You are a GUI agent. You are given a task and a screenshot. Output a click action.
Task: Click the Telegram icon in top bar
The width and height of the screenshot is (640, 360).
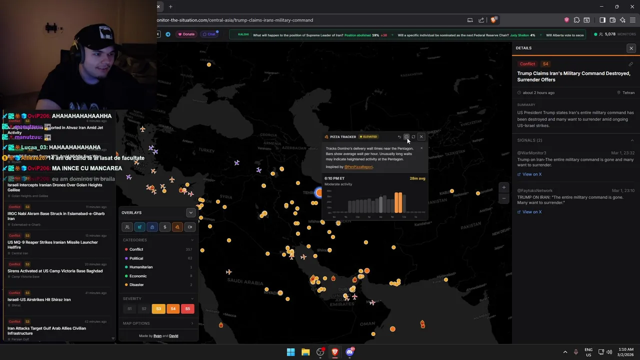click(x=168, y=34)
